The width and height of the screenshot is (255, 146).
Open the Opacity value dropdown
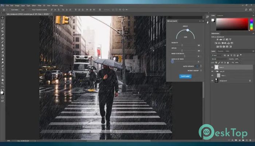click(x=240, y=59)
